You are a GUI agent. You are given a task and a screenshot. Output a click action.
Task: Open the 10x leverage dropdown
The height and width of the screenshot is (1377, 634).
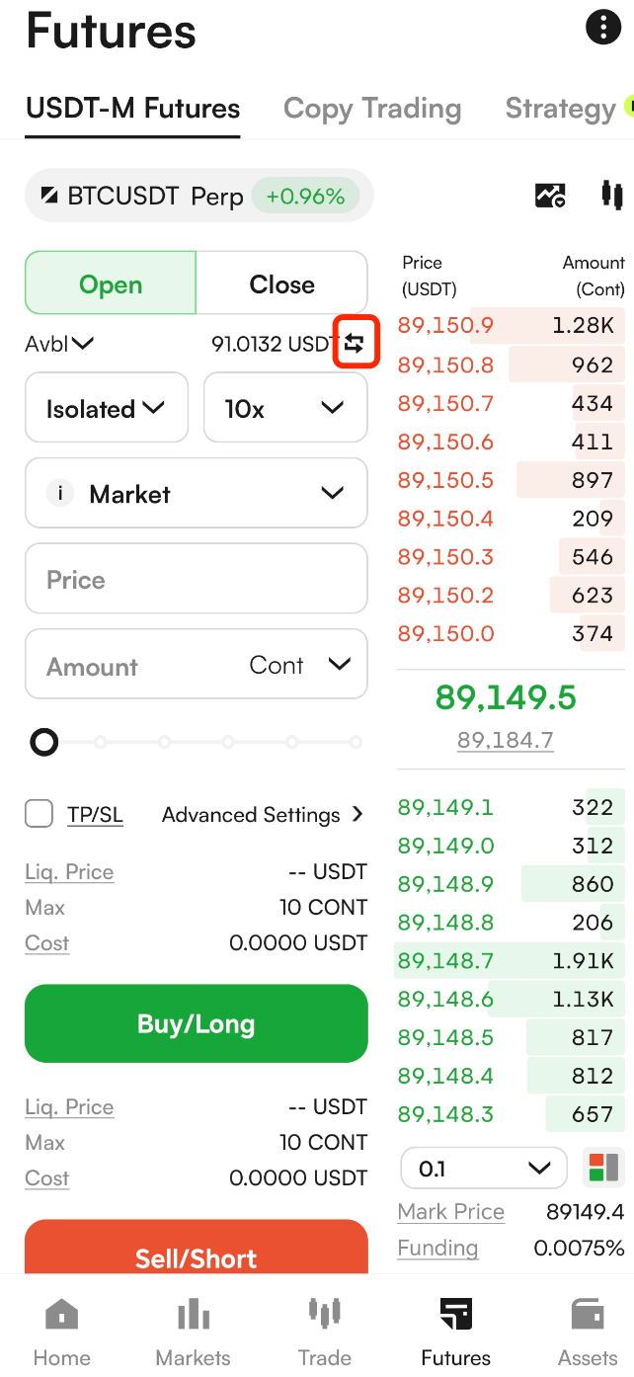[x=284, y=408]
